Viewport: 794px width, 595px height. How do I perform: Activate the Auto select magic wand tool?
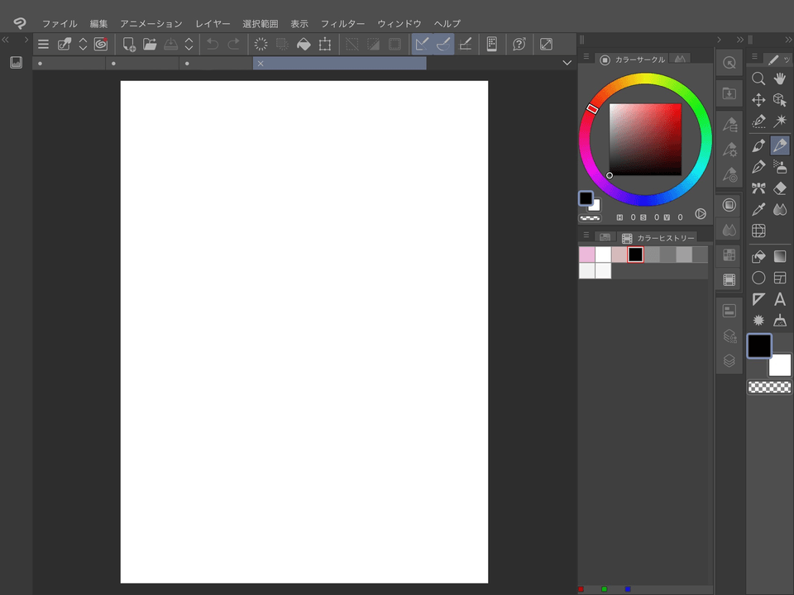coord(779,121)
